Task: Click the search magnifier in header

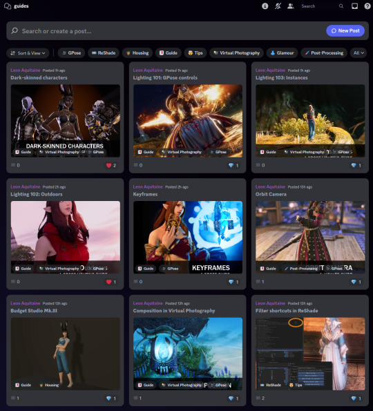Action: point(341,6)
